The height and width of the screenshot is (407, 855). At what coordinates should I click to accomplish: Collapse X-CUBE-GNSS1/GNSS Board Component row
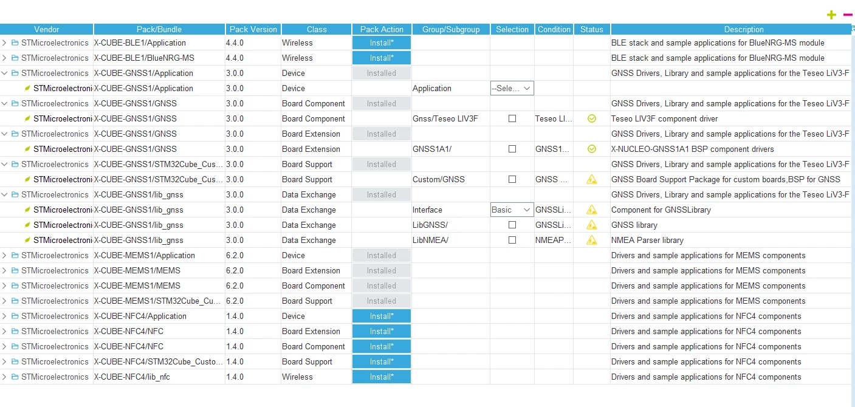[5, 103]
